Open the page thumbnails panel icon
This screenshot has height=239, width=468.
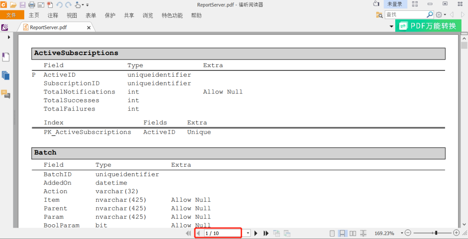tap(6, 75)
